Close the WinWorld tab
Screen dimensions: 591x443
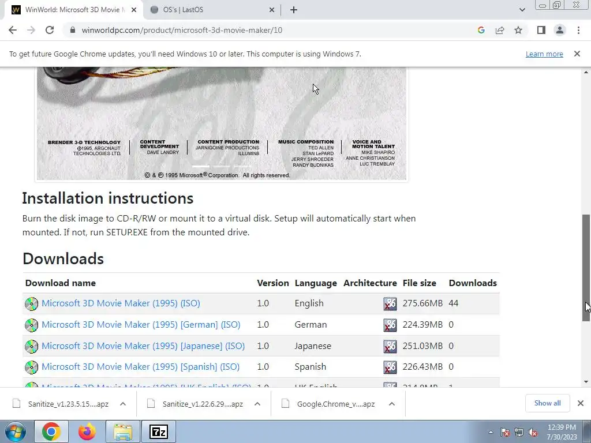(133, 10)
